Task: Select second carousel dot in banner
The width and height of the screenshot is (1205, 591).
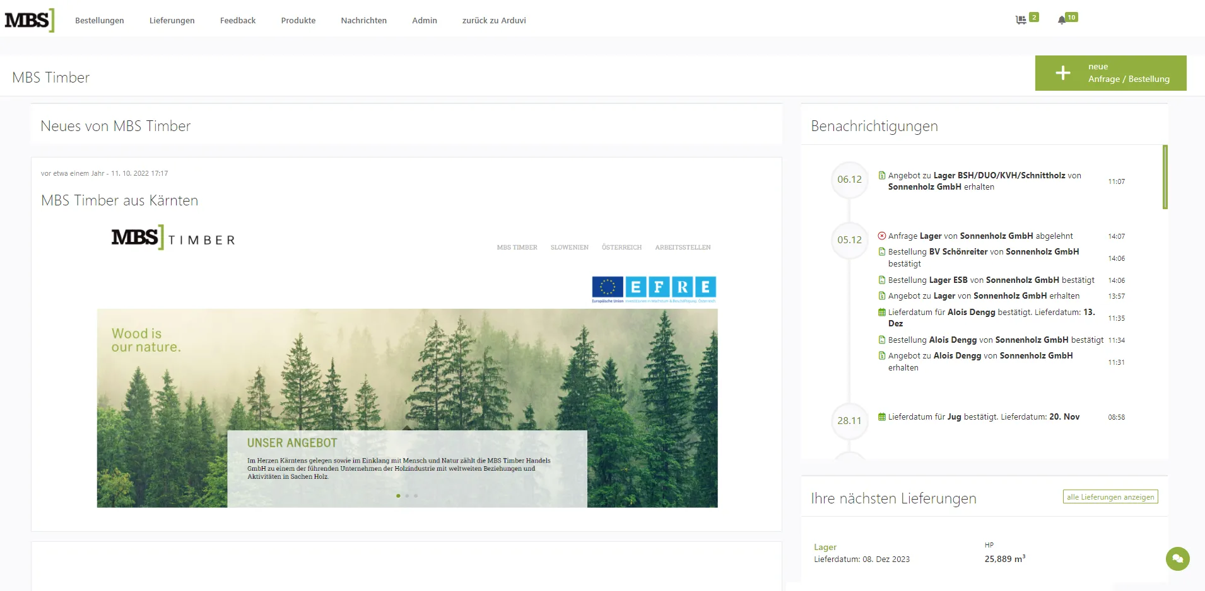Action: pyautogui.click(x=407, y=496)
